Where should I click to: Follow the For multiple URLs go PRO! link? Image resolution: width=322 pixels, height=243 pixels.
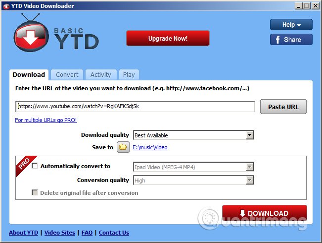tap(46, 120)
